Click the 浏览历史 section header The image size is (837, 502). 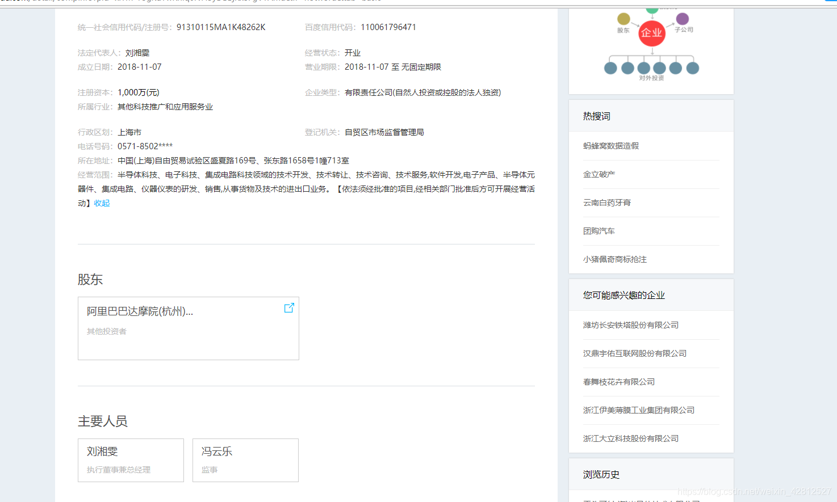pyautogui.click(x=651, y=474)
